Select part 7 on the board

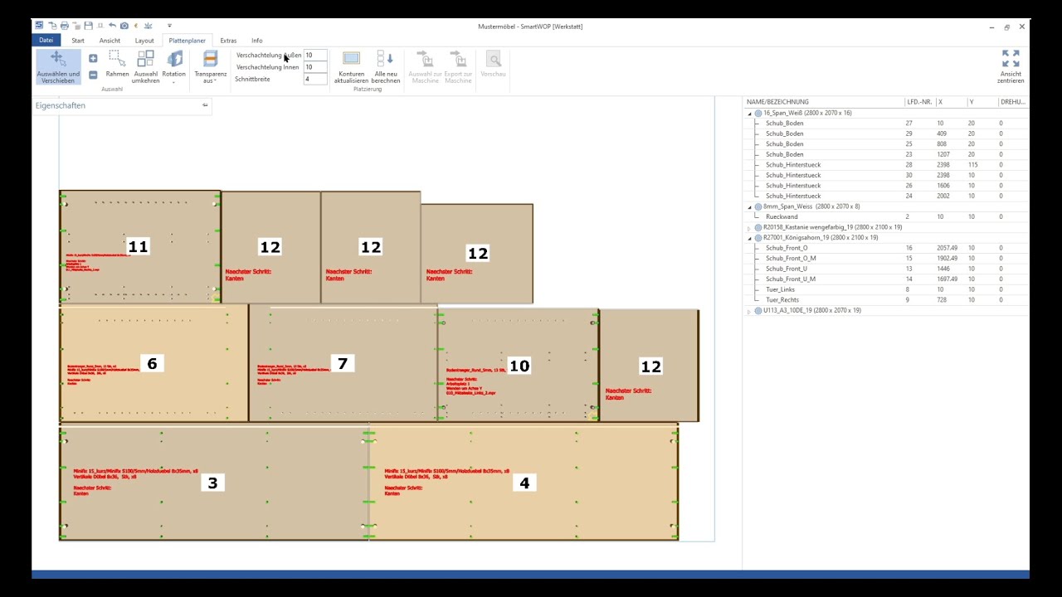pyautogui.click(x=343, y=363)
